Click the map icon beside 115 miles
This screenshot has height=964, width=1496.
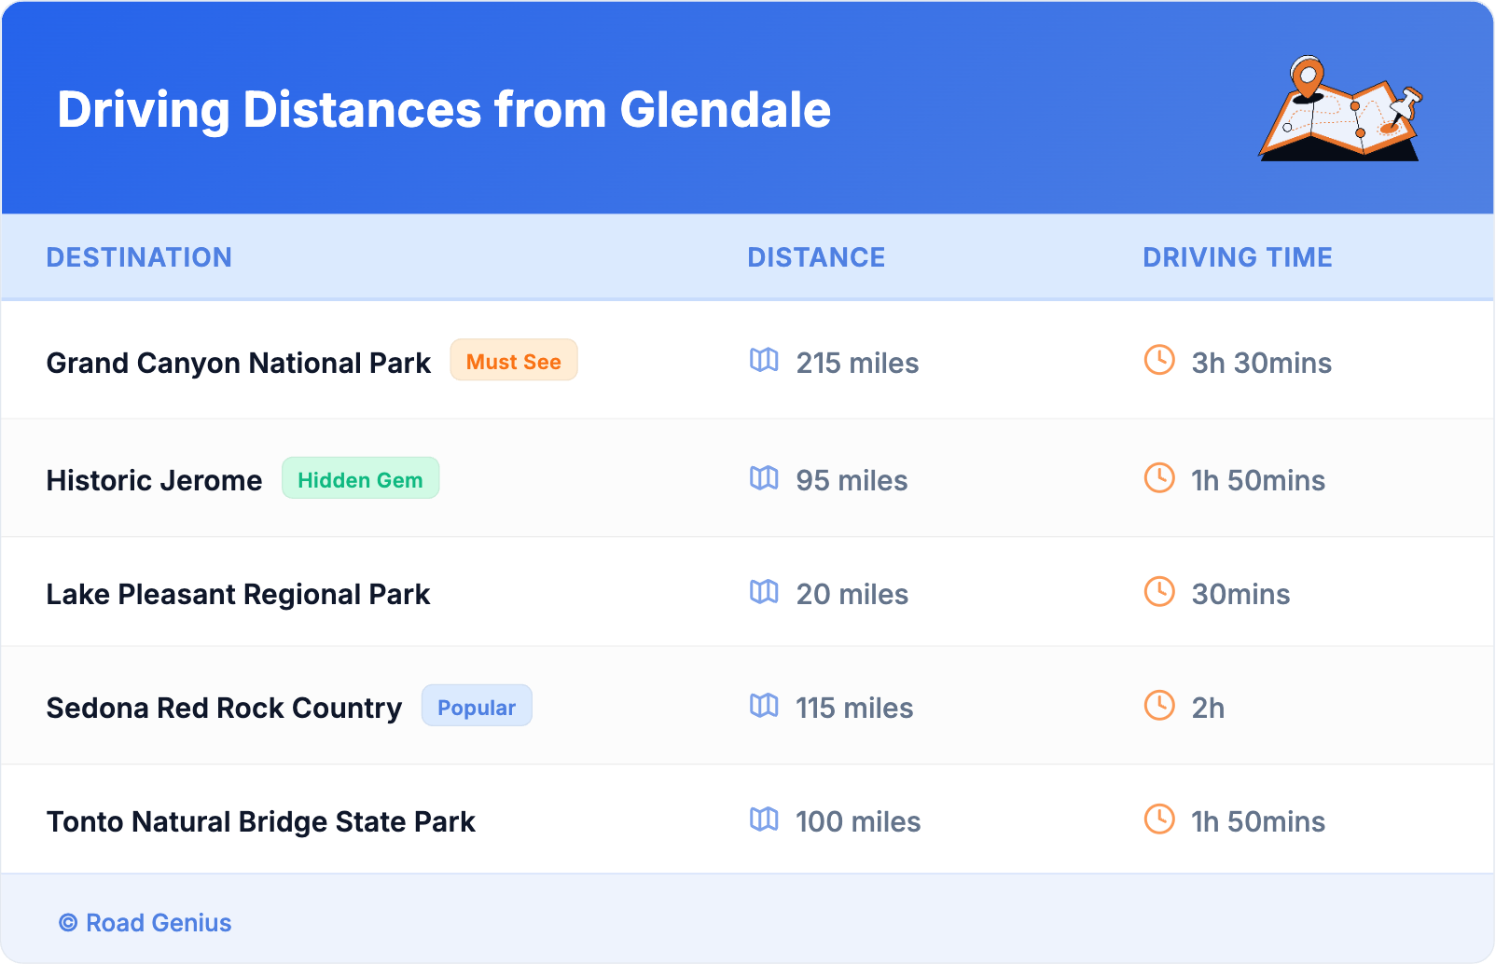[x=764, y=706]
